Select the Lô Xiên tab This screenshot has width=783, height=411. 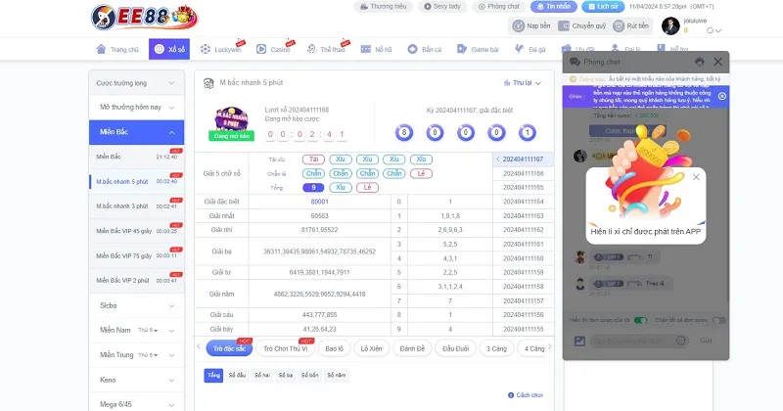(x=371, y=348)
